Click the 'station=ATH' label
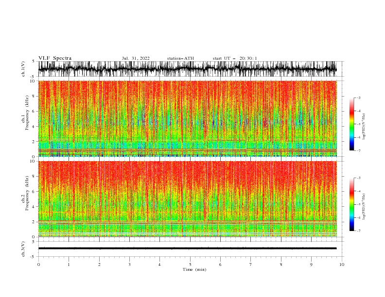 coord(180,58)
